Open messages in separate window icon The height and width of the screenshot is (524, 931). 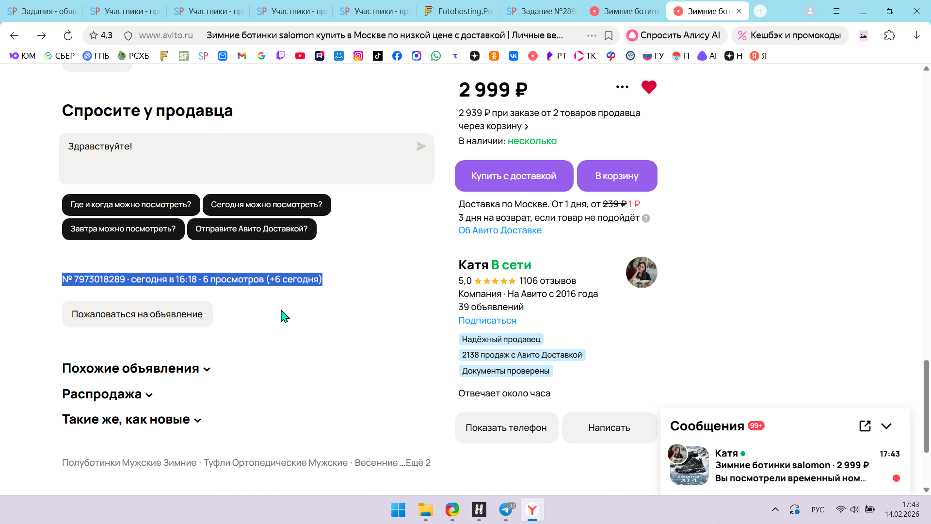pyautogui.click(x=865, y=426)
